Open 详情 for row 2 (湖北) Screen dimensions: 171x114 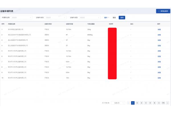pyautogui.click(x=159, y=35)
